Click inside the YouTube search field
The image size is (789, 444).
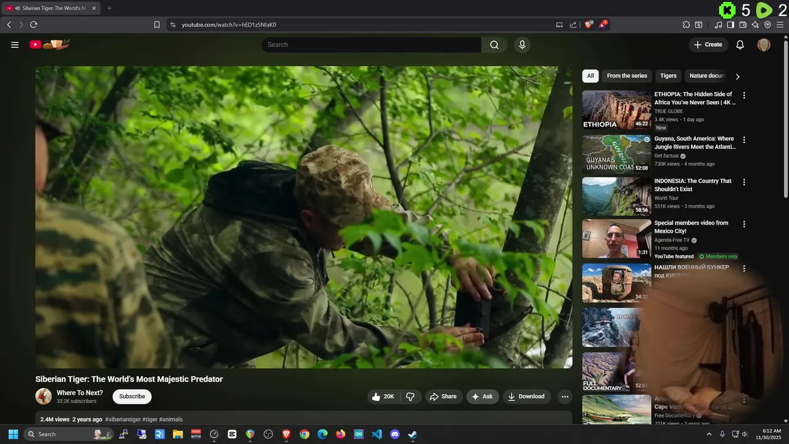372,44
